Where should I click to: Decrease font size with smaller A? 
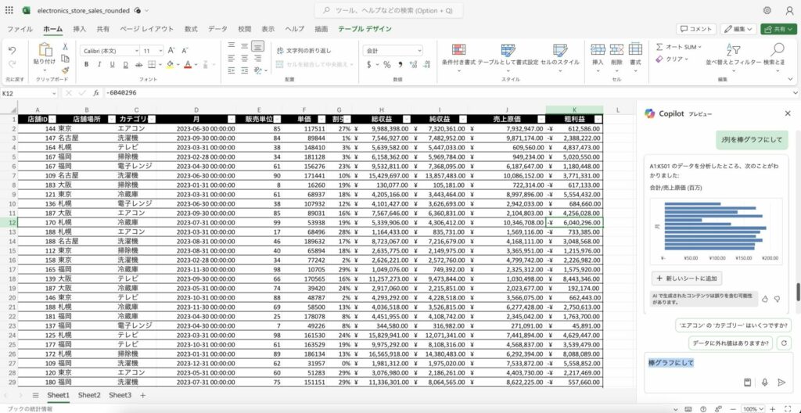tap(185, 51)
